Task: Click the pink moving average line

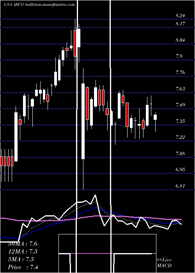Action: coord(90,216)
